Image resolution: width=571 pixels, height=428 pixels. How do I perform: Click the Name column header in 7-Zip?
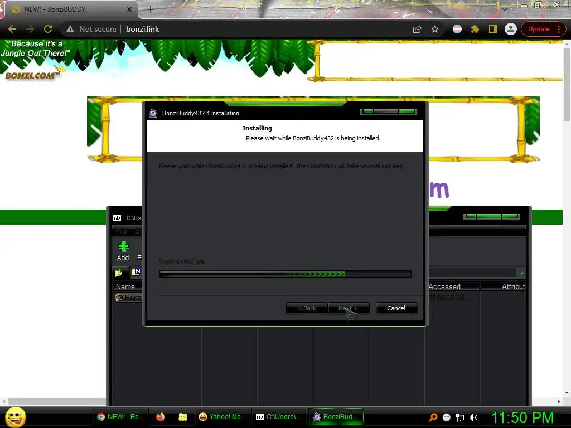[x=127, y=286]
